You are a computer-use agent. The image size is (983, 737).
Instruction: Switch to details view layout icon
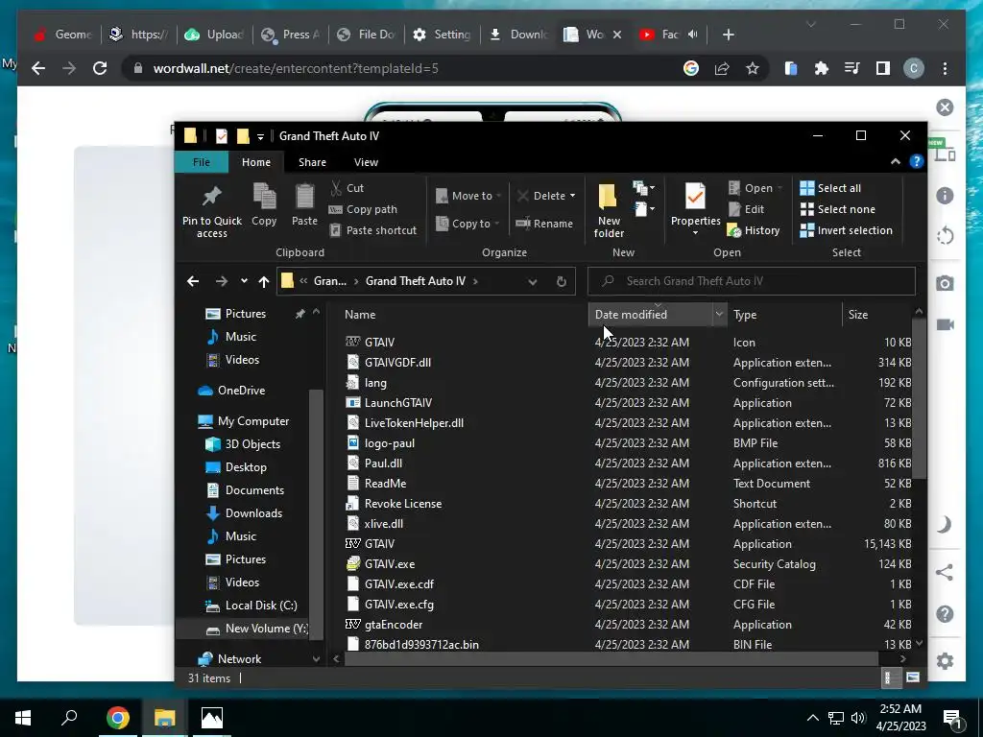click(888, 678)
